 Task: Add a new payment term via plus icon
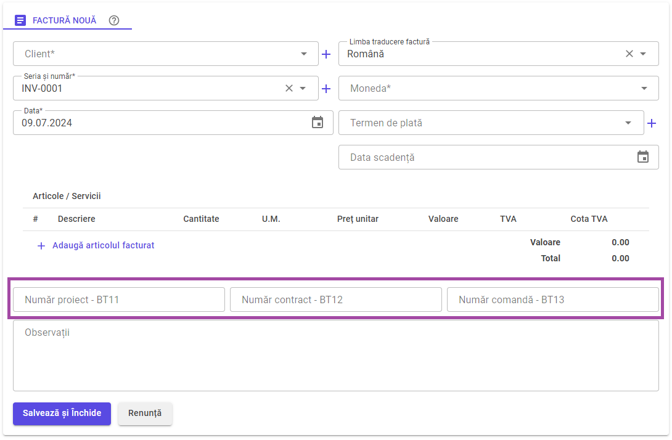pos(652,123)
